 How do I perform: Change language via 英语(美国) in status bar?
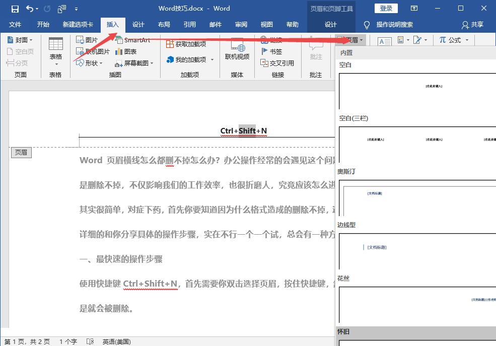click(116, 341)
